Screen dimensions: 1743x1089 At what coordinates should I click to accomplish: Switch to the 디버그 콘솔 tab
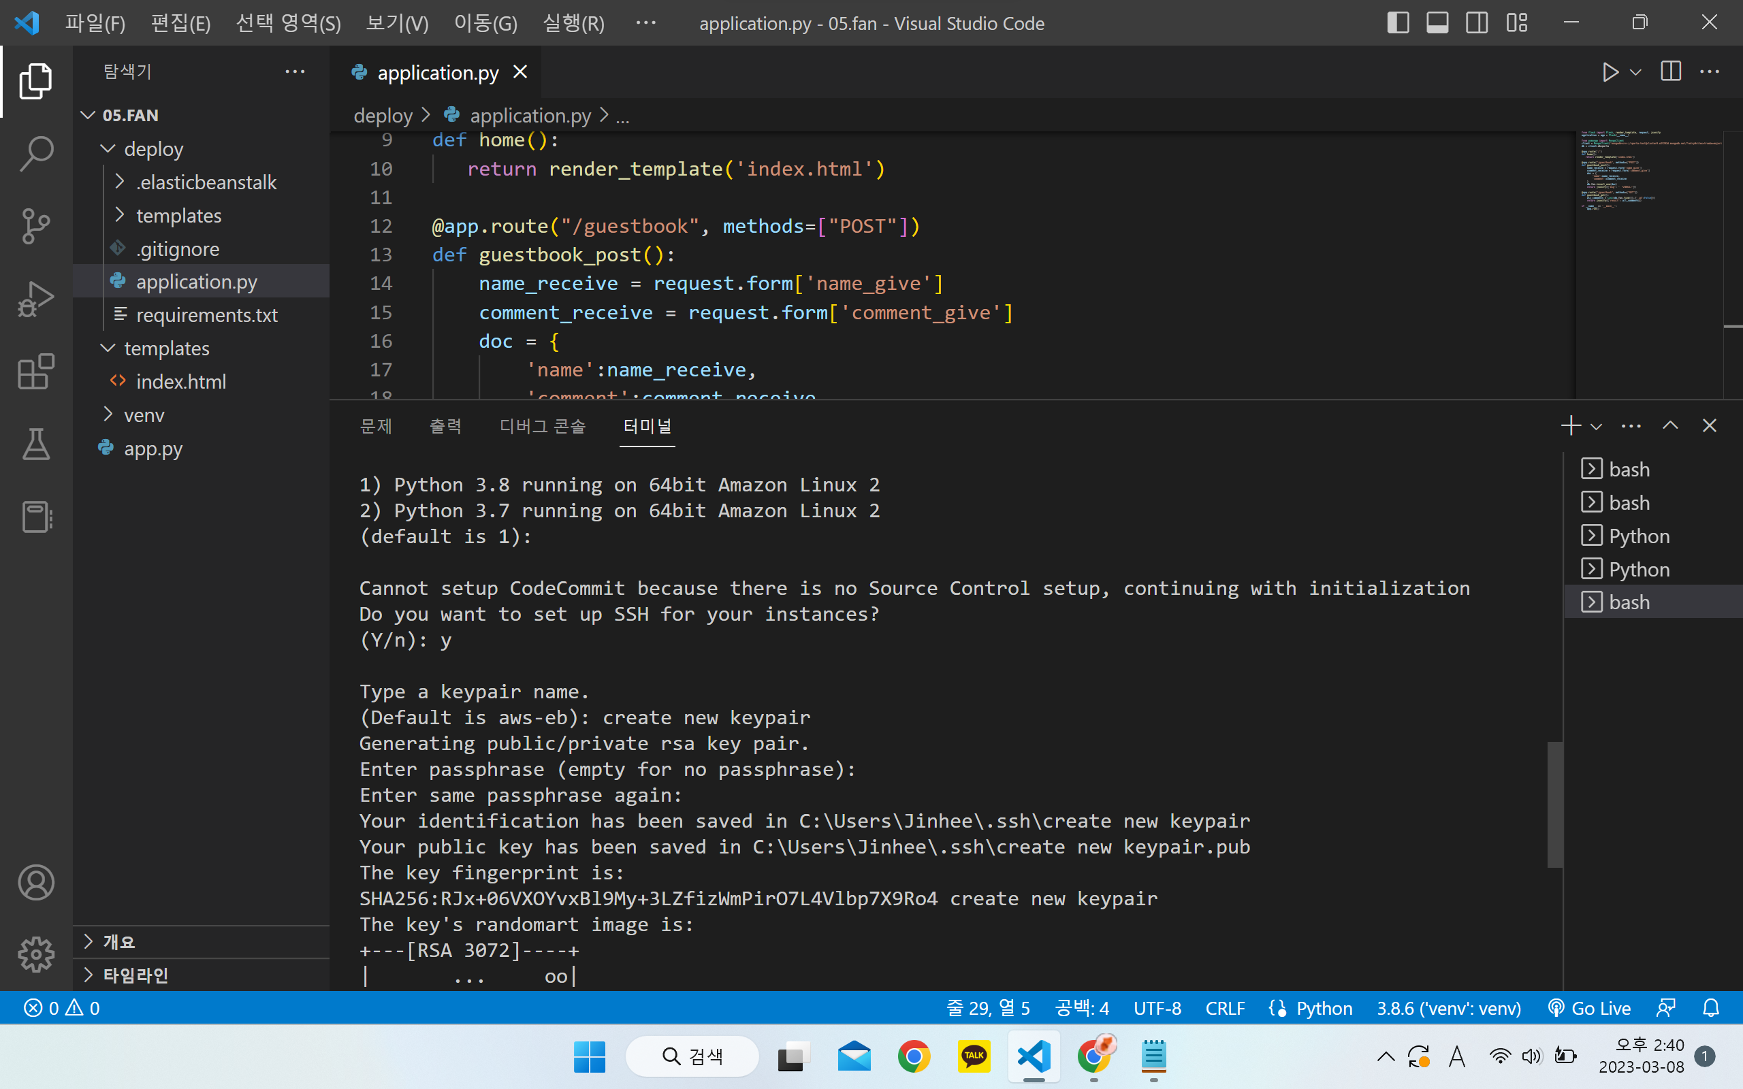pos(543,425)
